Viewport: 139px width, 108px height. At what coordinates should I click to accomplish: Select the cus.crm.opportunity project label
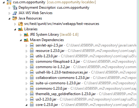tap(29, 2)
